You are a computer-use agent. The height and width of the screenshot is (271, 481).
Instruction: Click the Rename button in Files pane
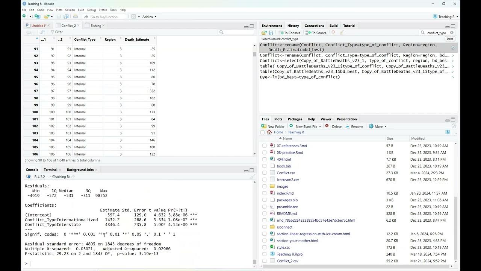pyautogui.click(x=354, y=126)
